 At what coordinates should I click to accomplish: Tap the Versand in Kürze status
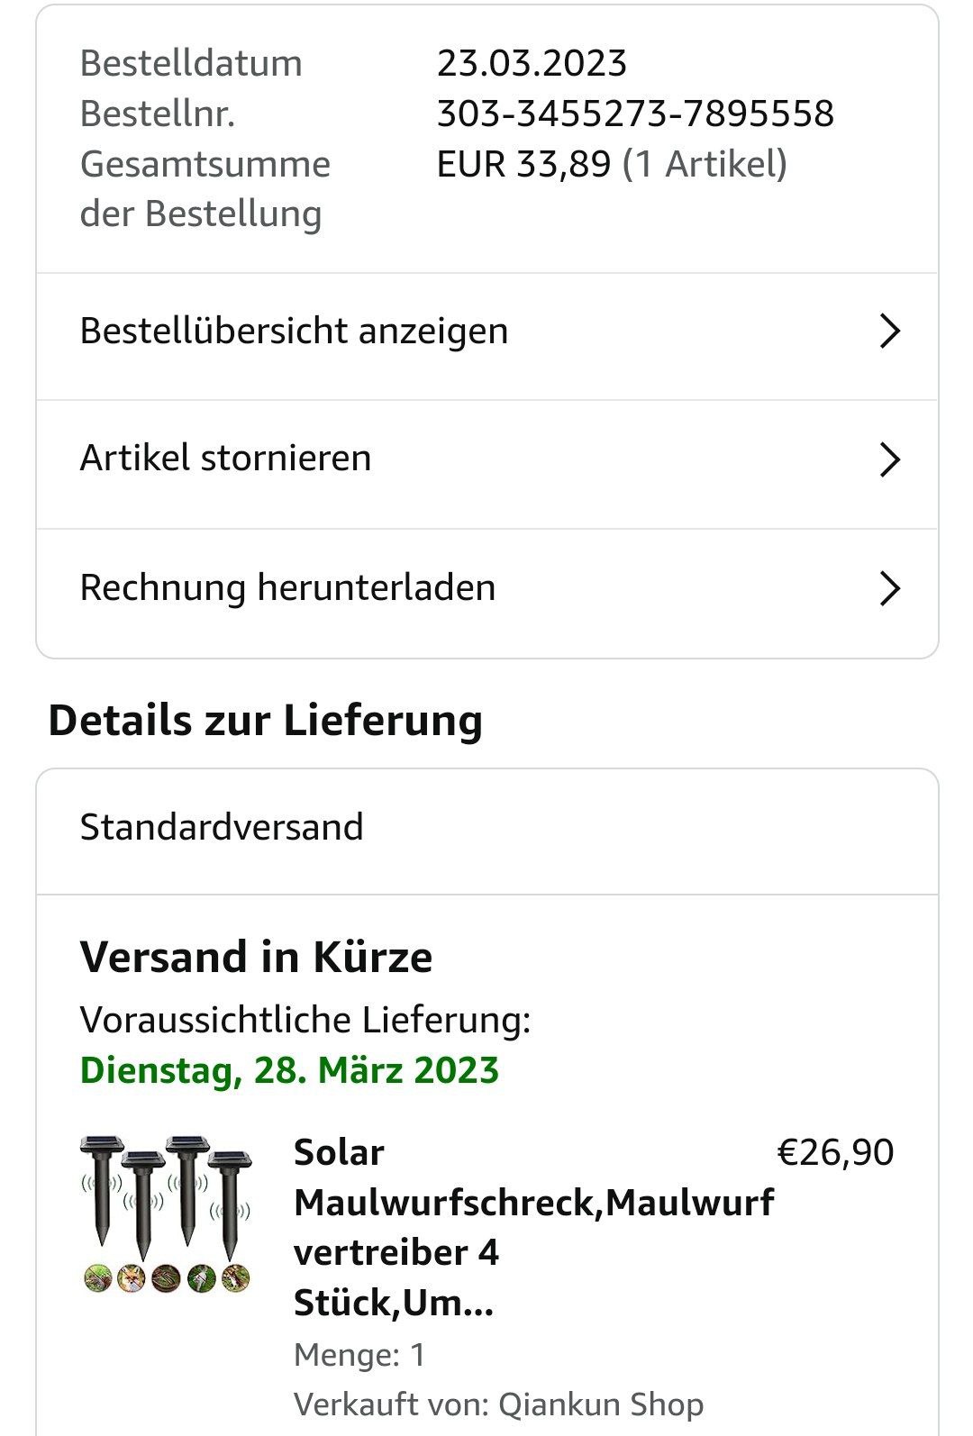point(256,957)
